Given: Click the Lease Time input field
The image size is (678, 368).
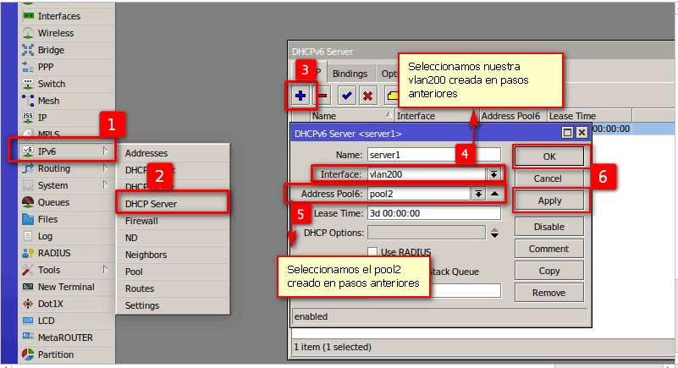Looking at the screenshot, I should point(433,213).
